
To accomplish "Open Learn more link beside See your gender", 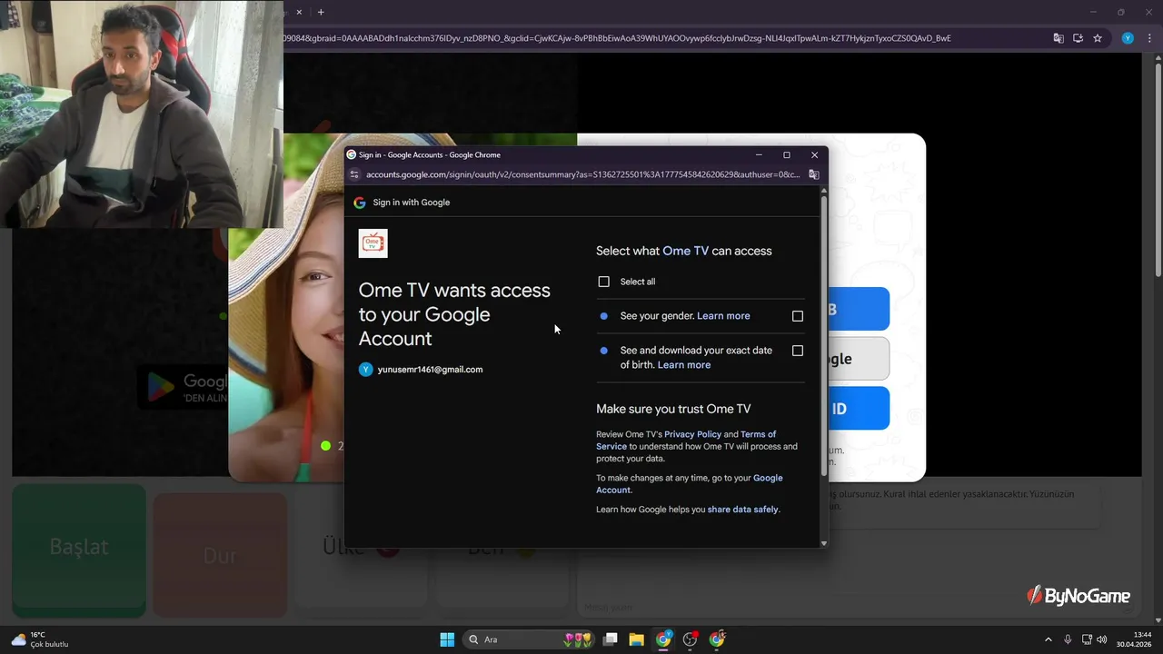I will click(x=723, y=316).
